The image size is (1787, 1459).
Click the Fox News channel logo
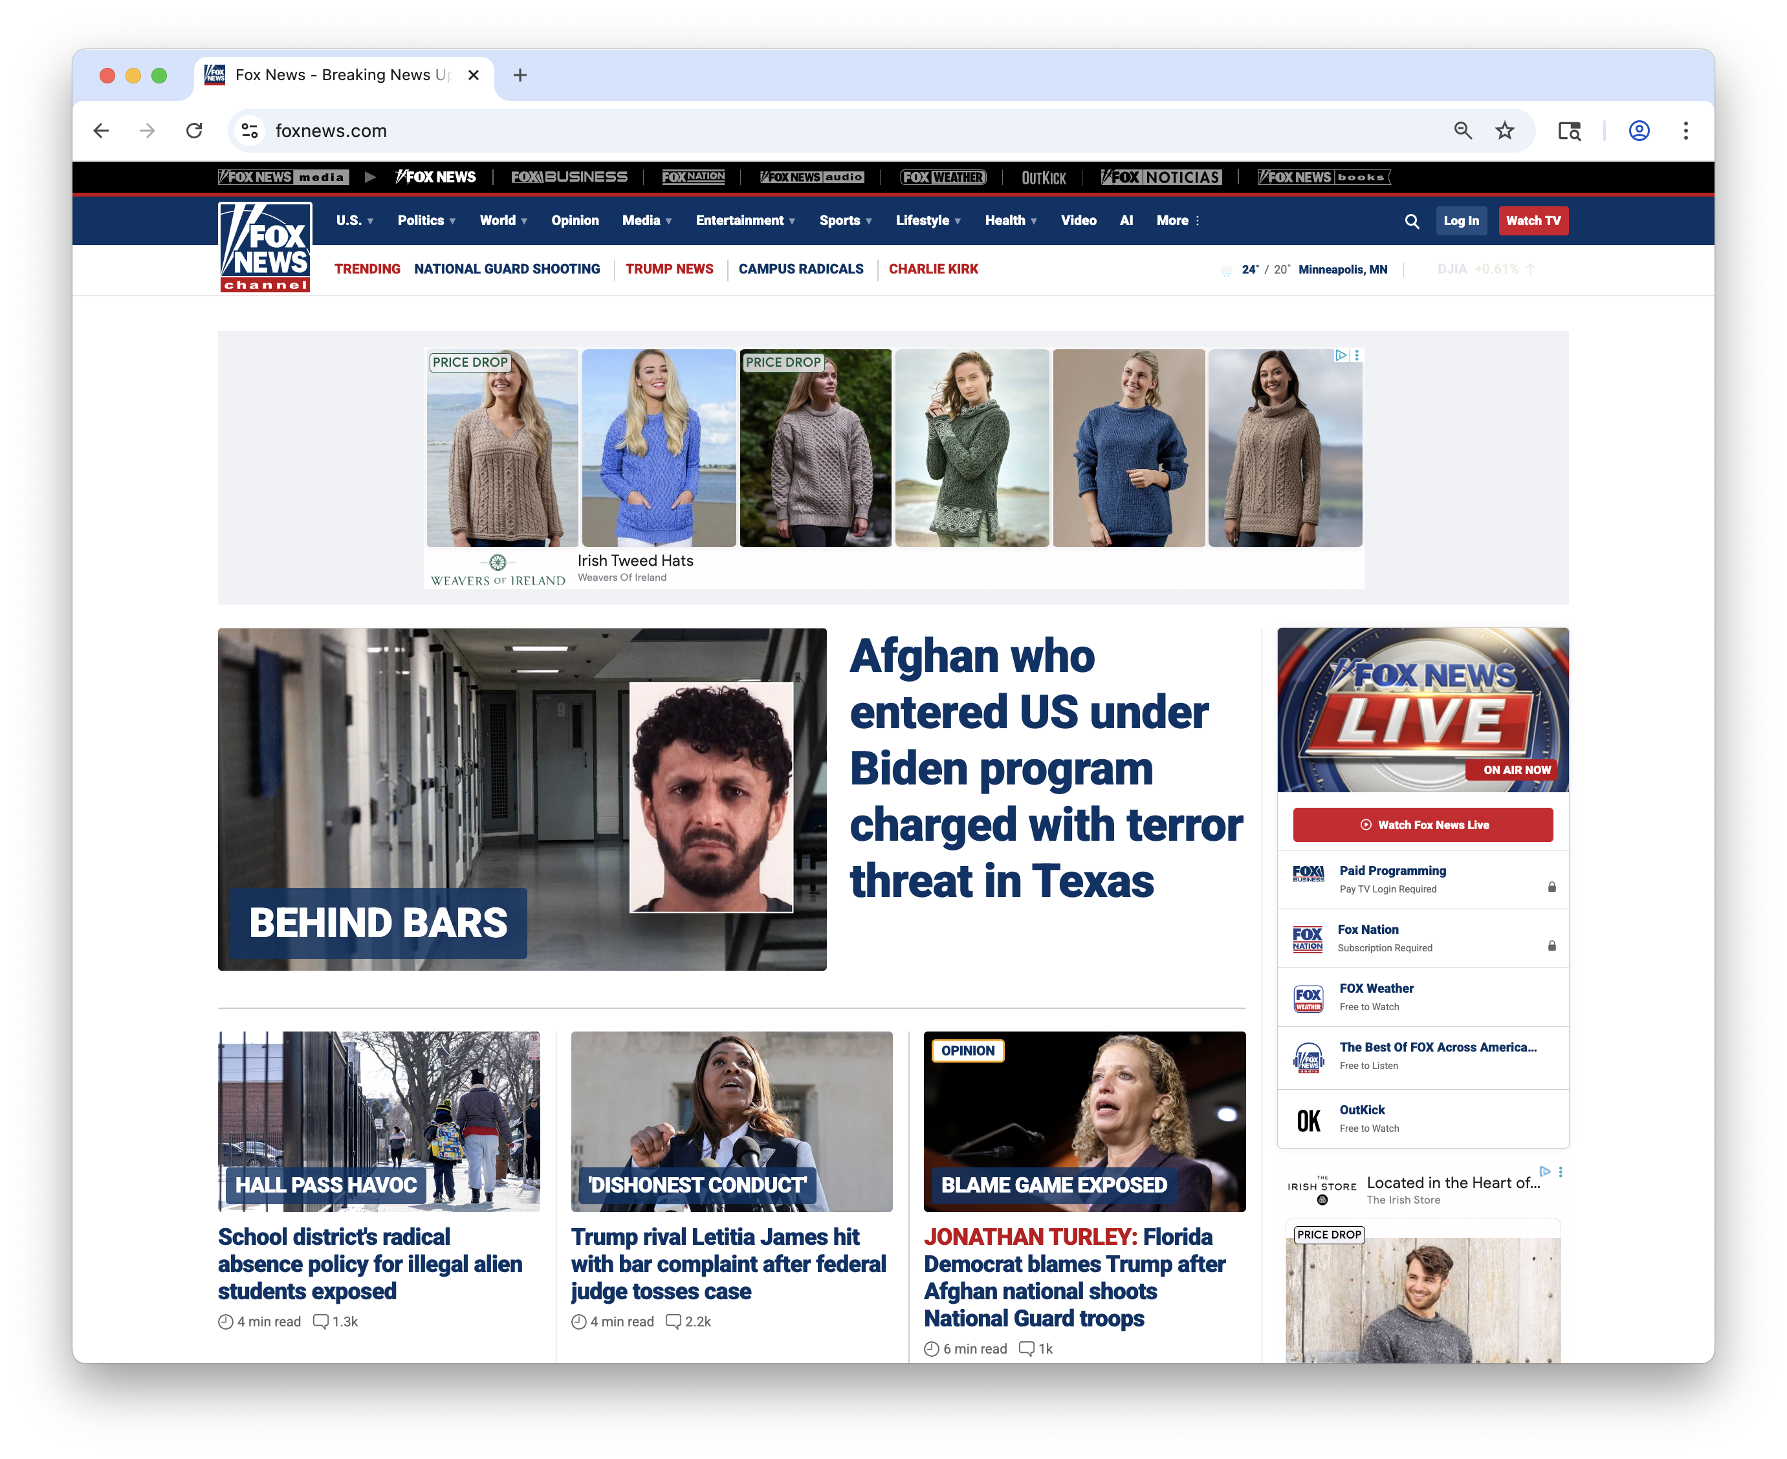click(x=265, y=245)
